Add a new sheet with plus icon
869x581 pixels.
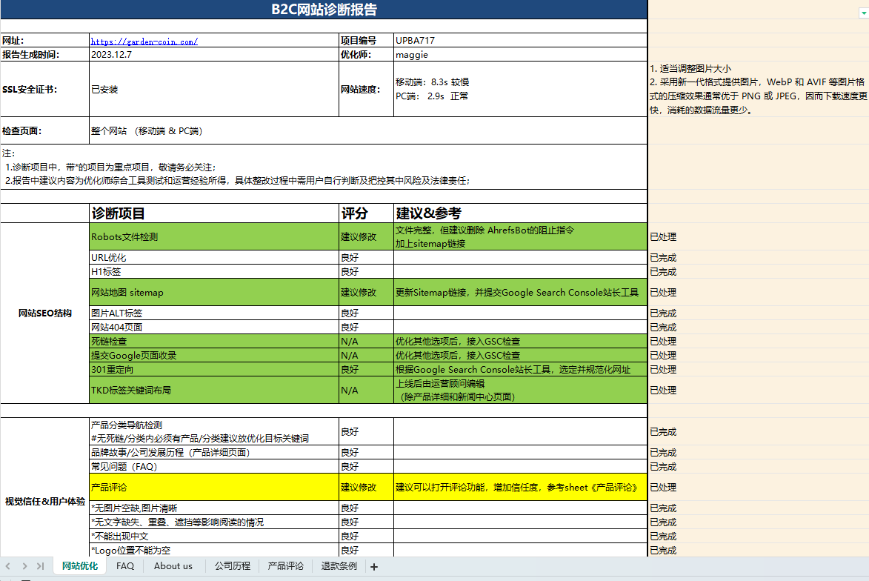click(374, 567)
